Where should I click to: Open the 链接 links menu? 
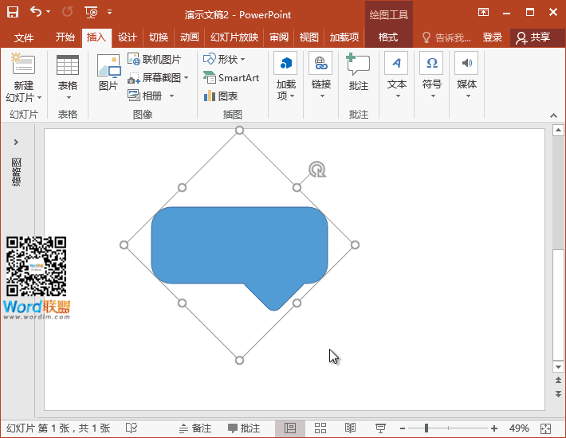point(321,76)
